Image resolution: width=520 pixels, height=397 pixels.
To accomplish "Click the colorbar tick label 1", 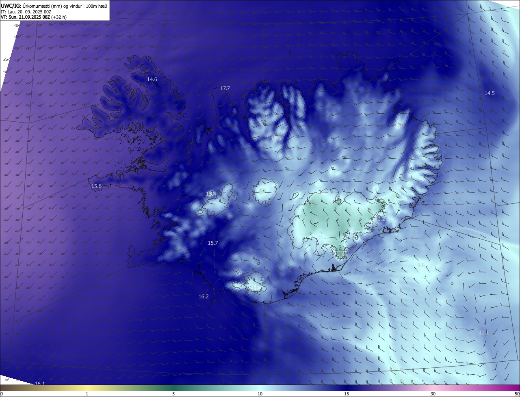I will point(87,394).
